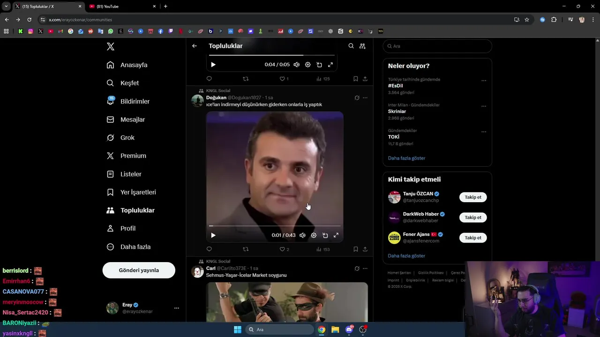Click Gönderi yayınla button
Viewport: 600px width, 337px height.
point(139,270)
